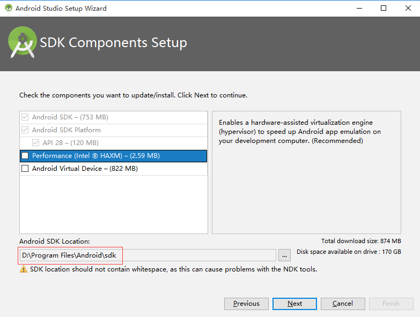Focus the Android SDK Location path field
The image size is (420, 317).
(148, 255)
